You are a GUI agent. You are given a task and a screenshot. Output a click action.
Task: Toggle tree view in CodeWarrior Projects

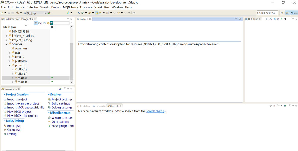pyautogui.click(x=36, y=23)
